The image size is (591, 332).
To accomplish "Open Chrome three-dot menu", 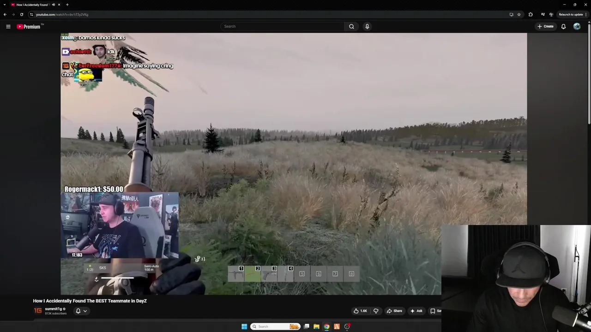I will pyautogui.click(x=586, y=14).
